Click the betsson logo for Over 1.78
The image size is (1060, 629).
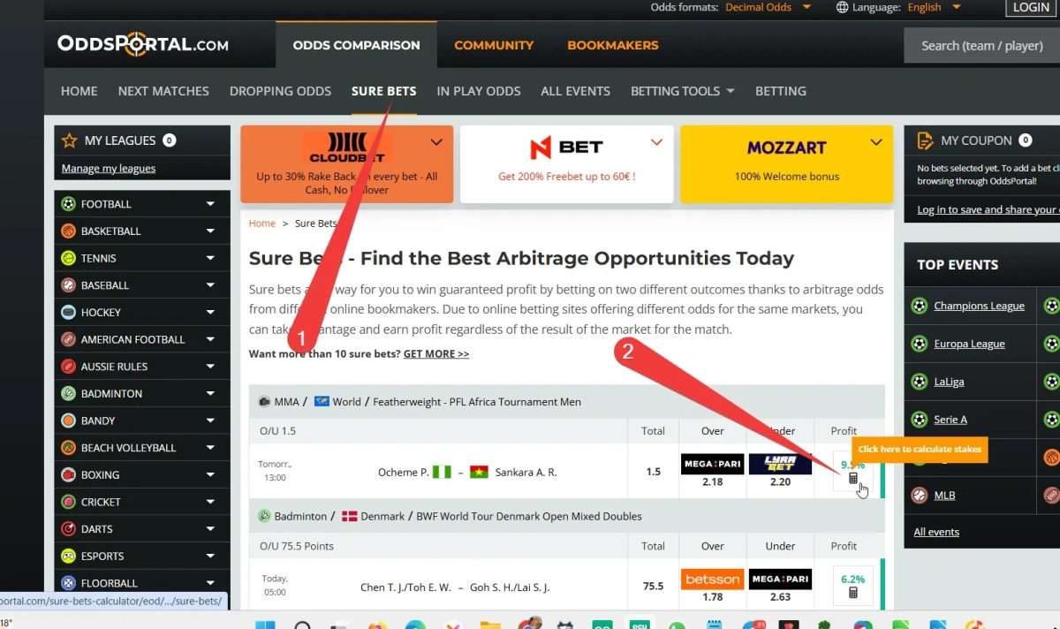point(712,579)
